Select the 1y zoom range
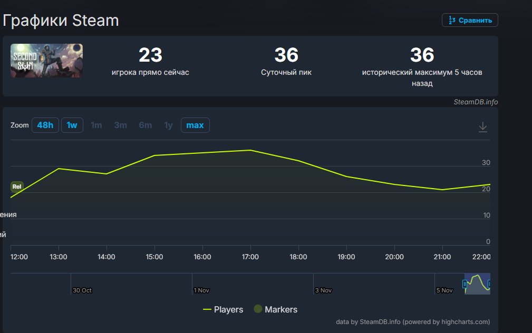 [168, 125]
